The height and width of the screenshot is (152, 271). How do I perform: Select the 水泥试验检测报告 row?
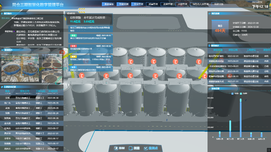coord(217,66)
